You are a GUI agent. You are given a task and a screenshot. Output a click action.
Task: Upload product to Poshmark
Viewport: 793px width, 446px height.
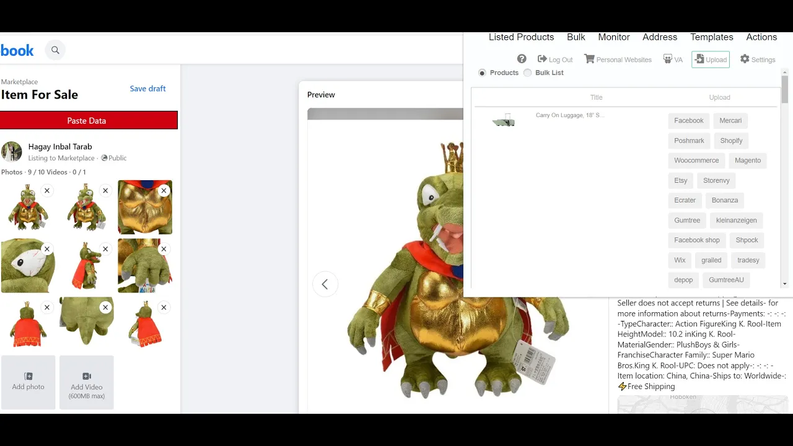[689, 141]
